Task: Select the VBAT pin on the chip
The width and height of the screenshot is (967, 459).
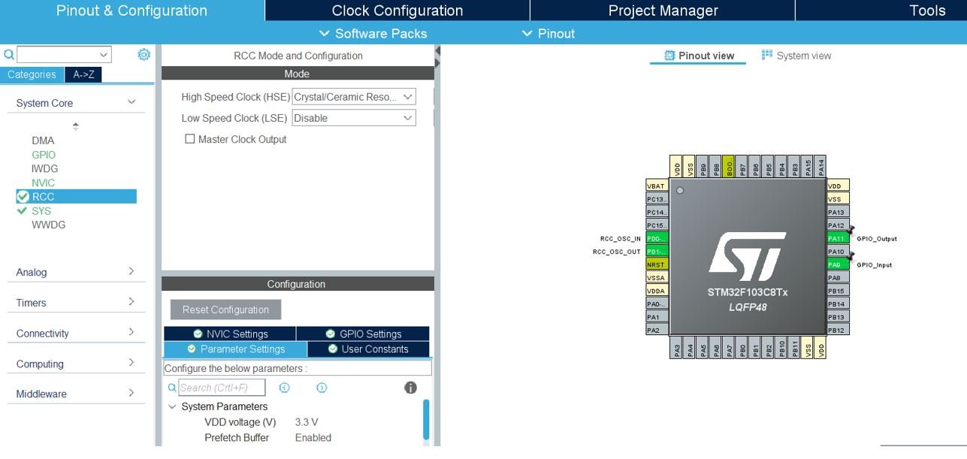Action: tap(657, 186)
